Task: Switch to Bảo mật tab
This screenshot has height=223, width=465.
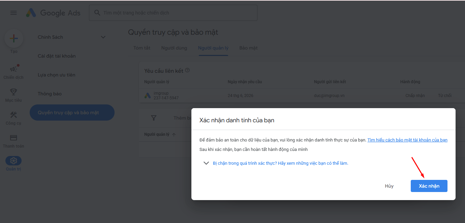Action: (249, 48)
